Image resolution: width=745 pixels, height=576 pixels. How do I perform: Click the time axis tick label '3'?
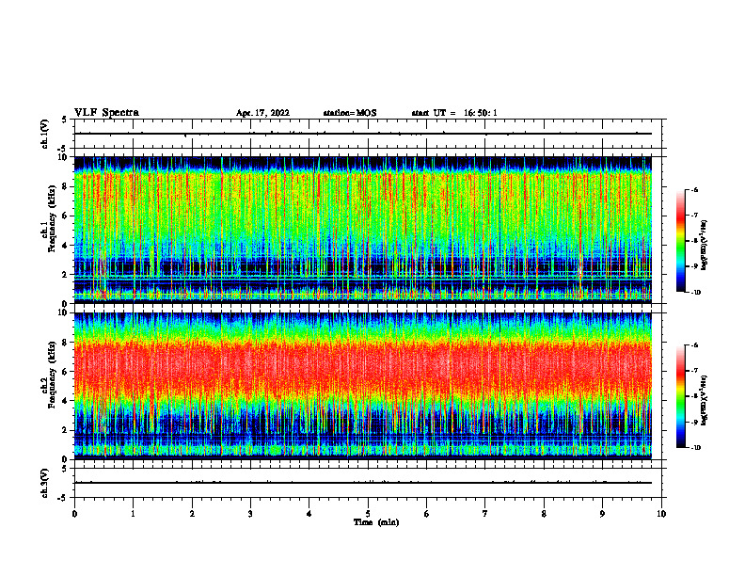tap(250, 514)
